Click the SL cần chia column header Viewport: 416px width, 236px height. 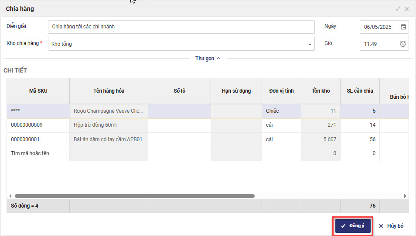click(x=360, y=91)
